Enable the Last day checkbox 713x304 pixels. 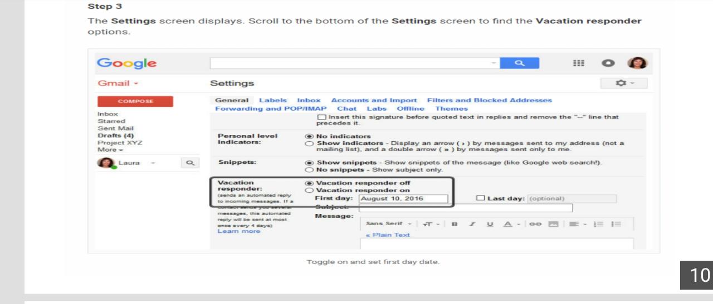click(480, 198)
